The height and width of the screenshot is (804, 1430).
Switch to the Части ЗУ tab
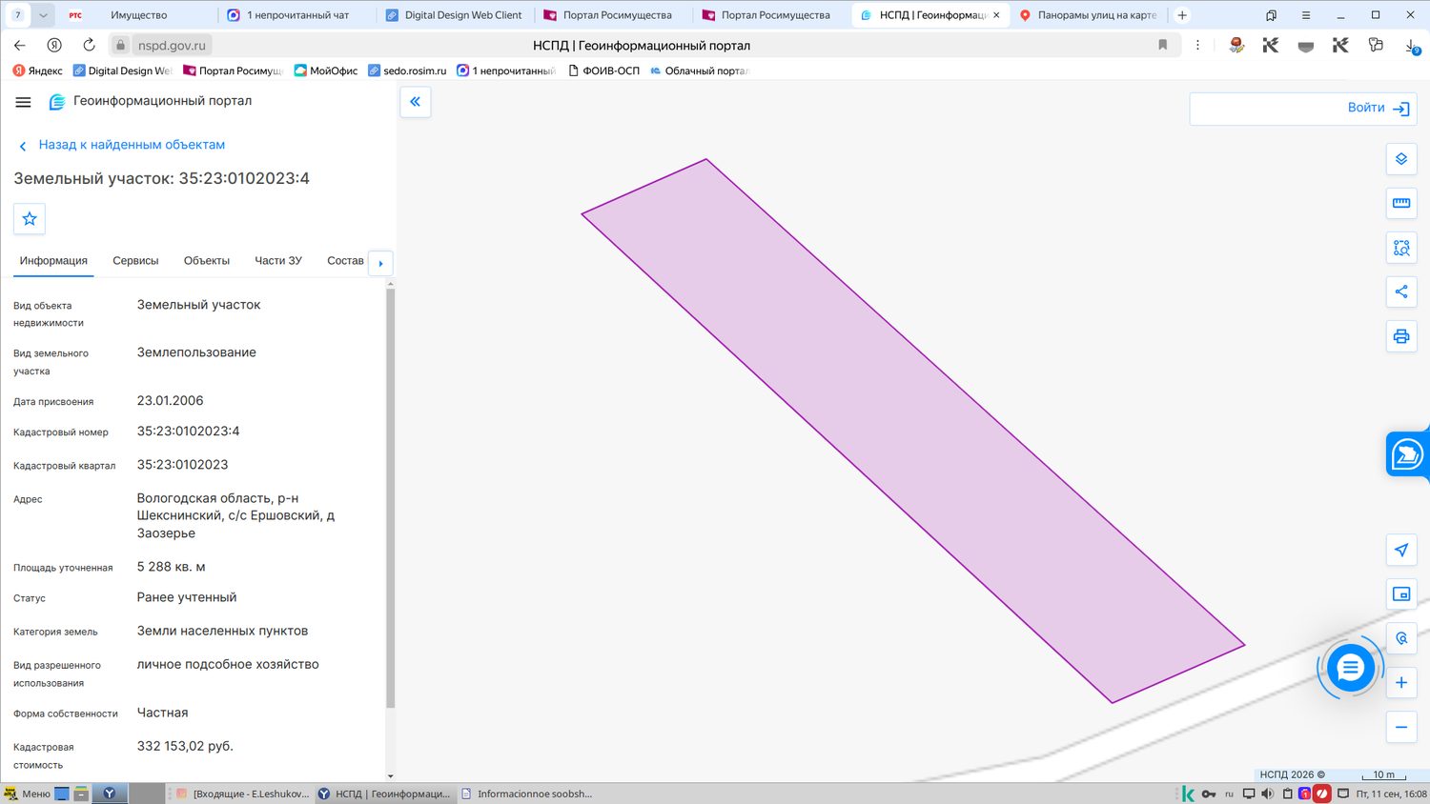click(x=278, y=261)
